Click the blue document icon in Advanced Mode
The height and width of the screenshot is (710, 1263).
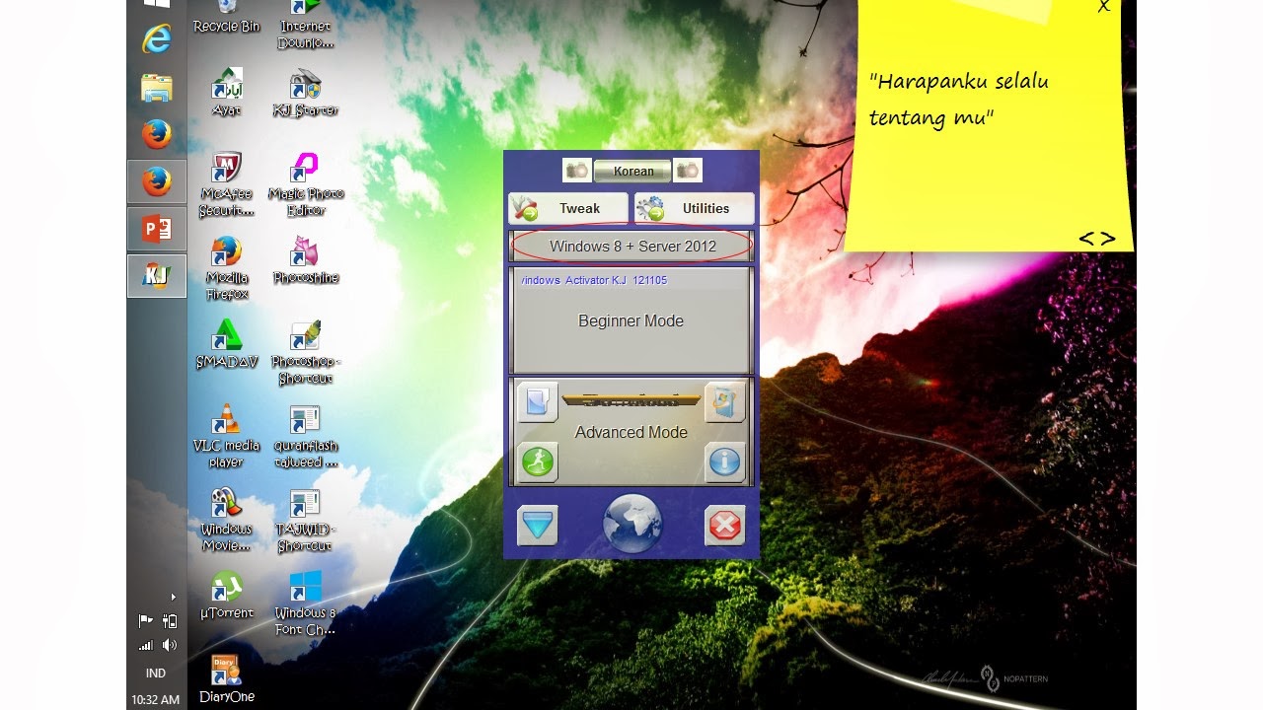point(538,402)
